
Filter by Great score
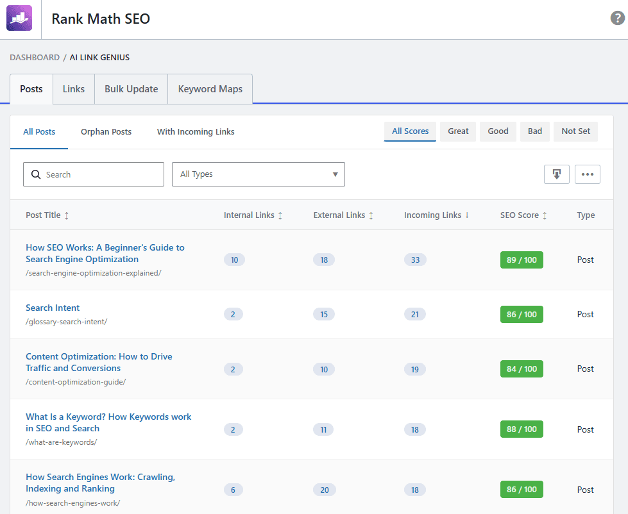click(458, 131)
